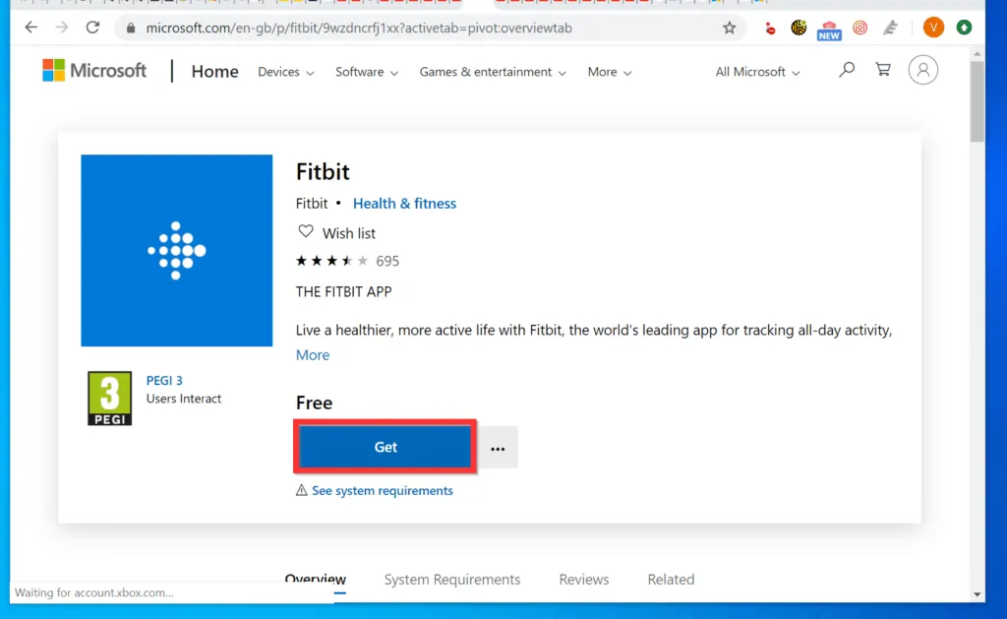This screenshot has height=619, width=1007.
Task: Expand the Devices dropdown menu
Action: [285, 72]
